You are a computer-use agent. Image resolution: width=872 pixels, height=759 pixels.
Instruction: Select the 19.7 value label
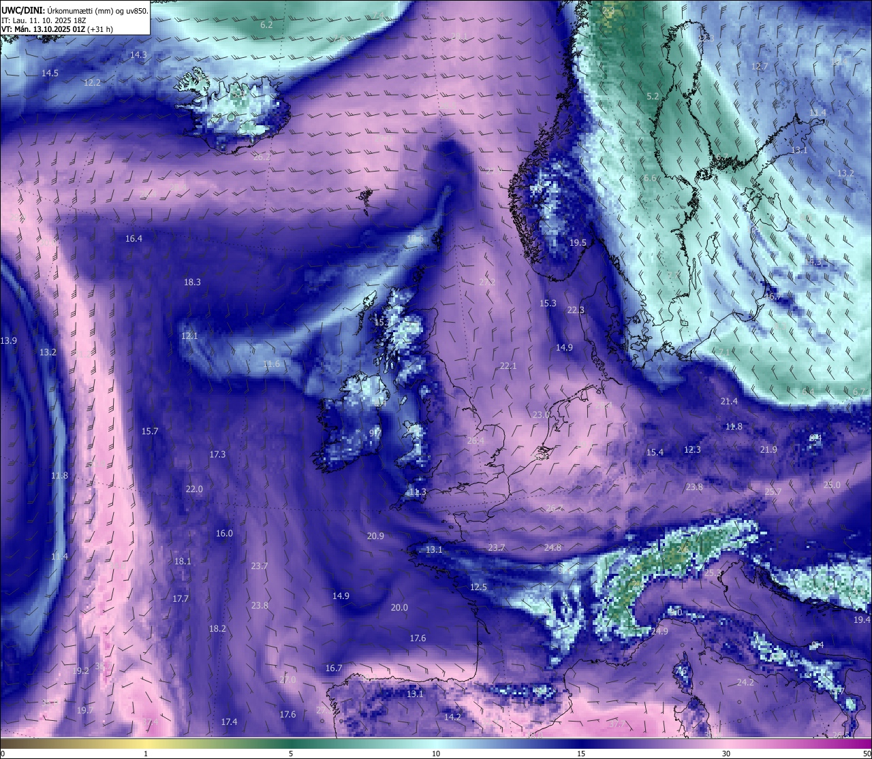pos(84,710)
